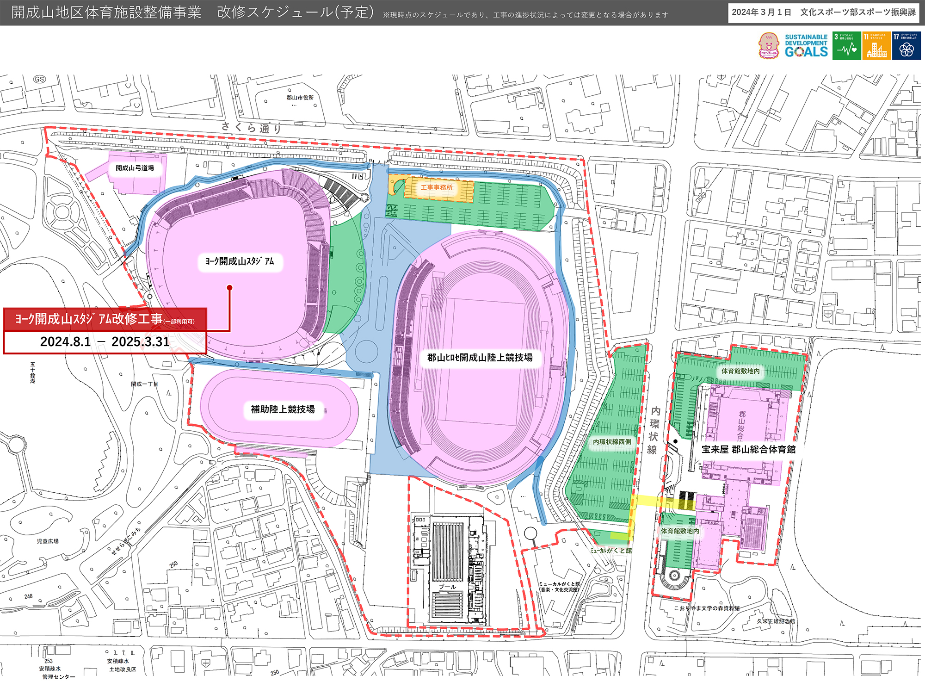Click the 内環状線 vertical road label
Image resolution: width=925 pixels, height=694 pixels.
(x=654, y=430)
